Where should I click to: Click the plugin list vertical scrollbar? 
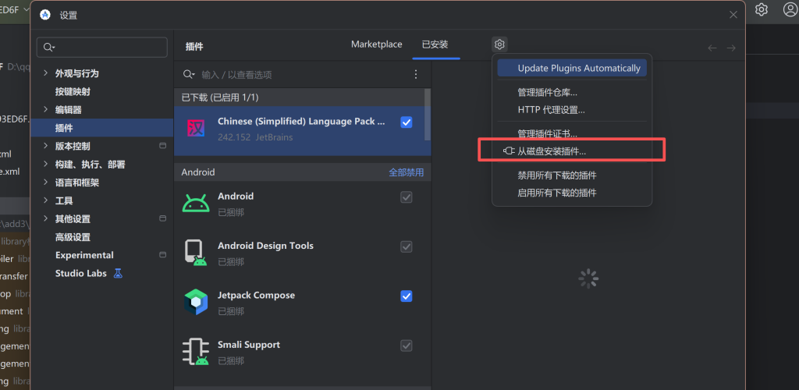[x=428, y=115]
